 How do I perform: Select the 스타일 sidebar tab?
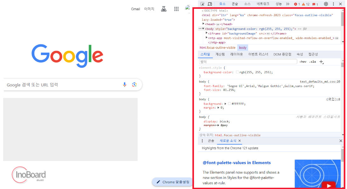[205, 54]
